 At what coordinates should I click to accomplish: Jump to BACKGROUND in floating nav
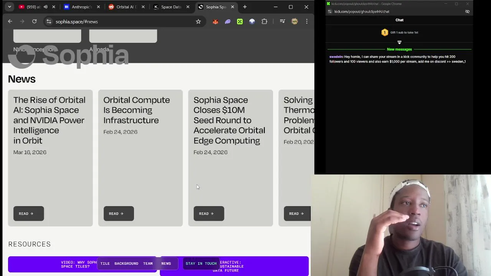coord(126,264)
